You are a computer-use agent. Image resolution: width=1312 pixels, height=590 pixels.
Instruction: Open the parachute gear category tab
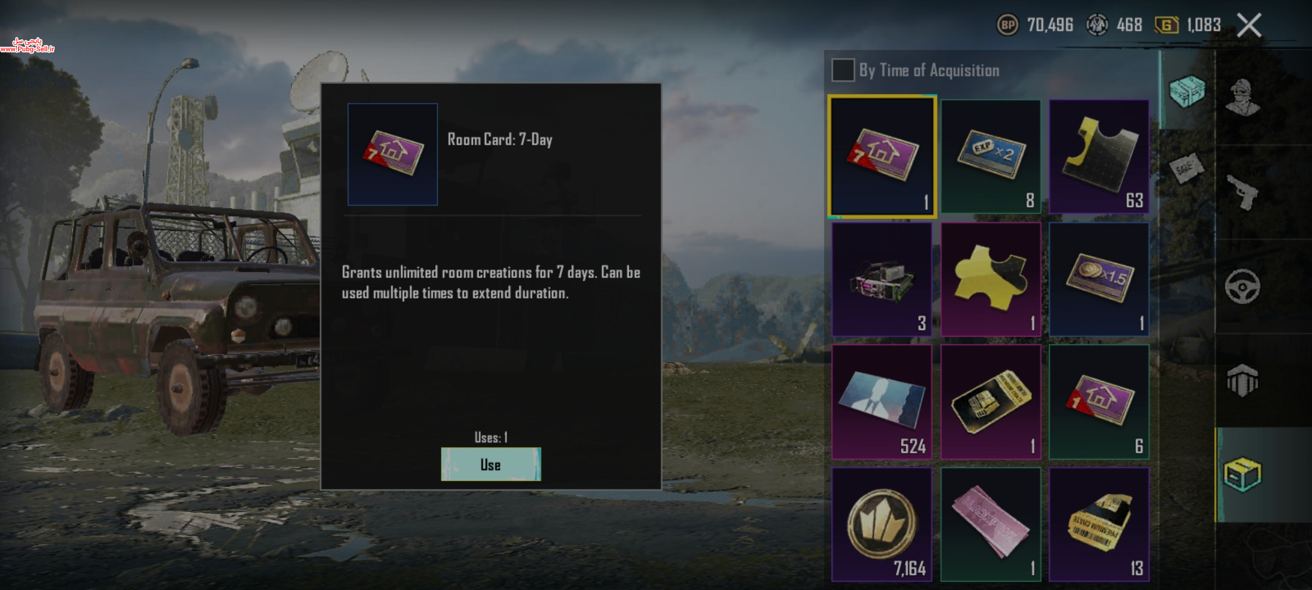pos(1243,380)
